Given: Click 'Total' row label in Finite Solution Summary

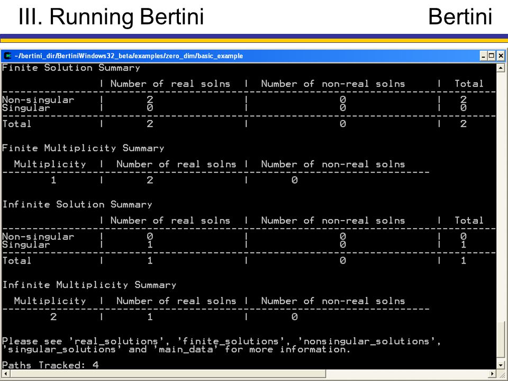Looking at the screenshot, I should point(16,124).
